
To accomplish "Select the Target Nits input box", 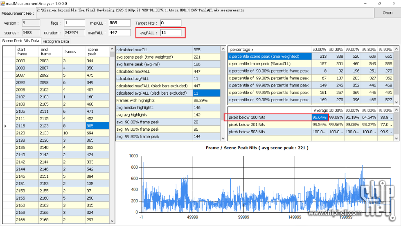I will [x=170, y=23].
